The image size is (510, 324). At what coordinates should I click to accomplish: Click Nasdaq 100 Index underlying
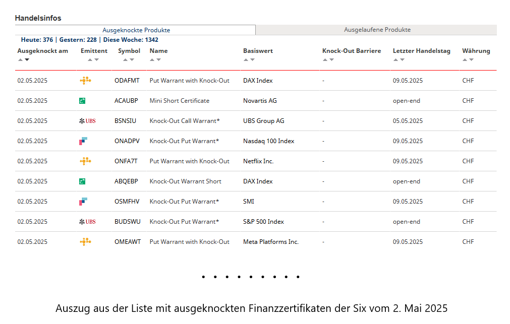(269, 141)
